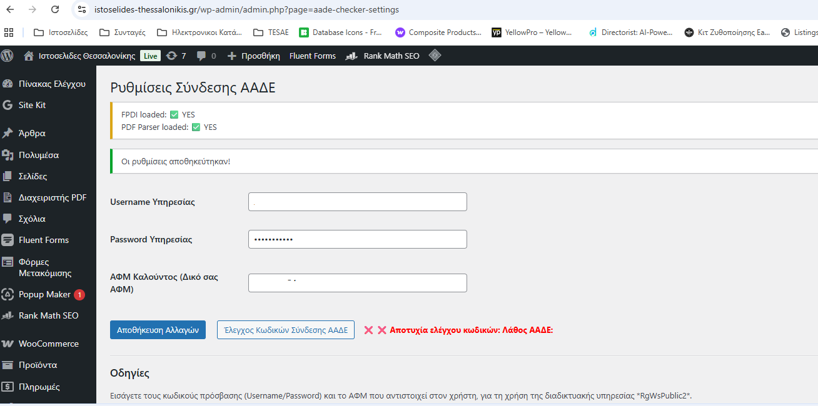Open Composite Products bookmark
Viewport: 818px width, 406px height.
(438, 32)
